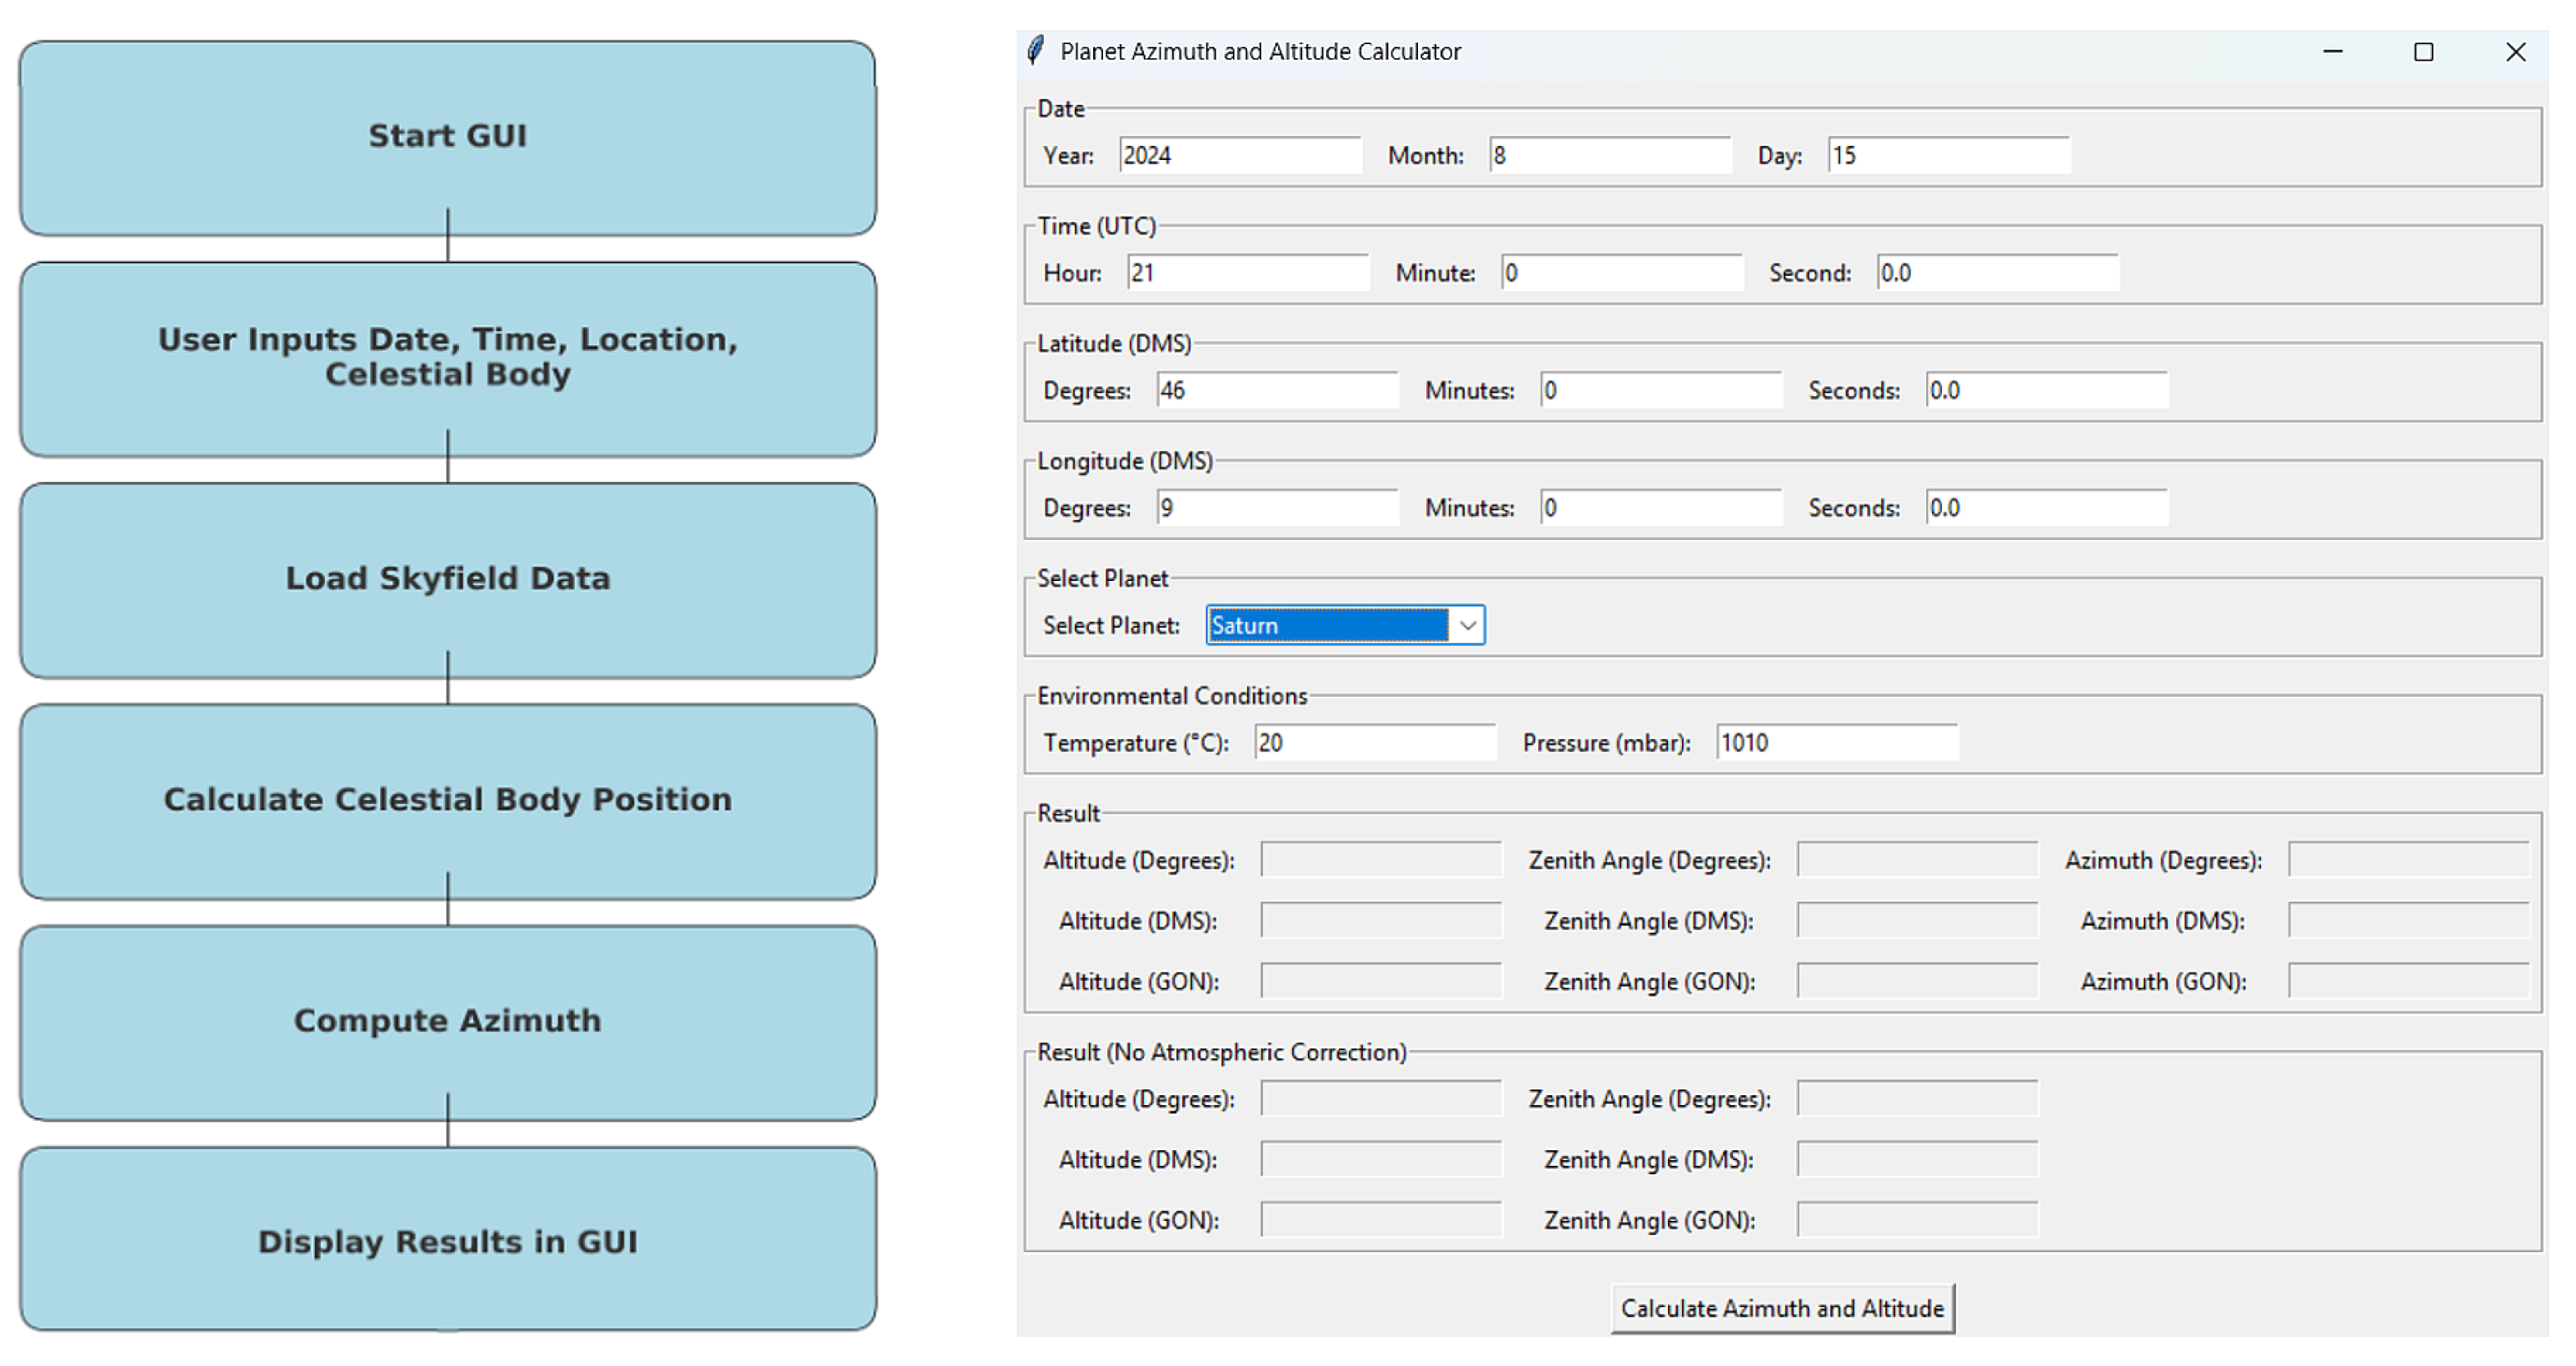Screen dimensions: 2576x1366
Task: Close the Planet Calculator window
Action: pyautogui.click(x=2515, y=51)
